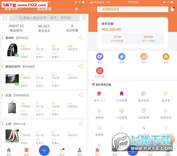Share the 莫MM SP005 product
The image size is (177, 156).
[81, 38]
